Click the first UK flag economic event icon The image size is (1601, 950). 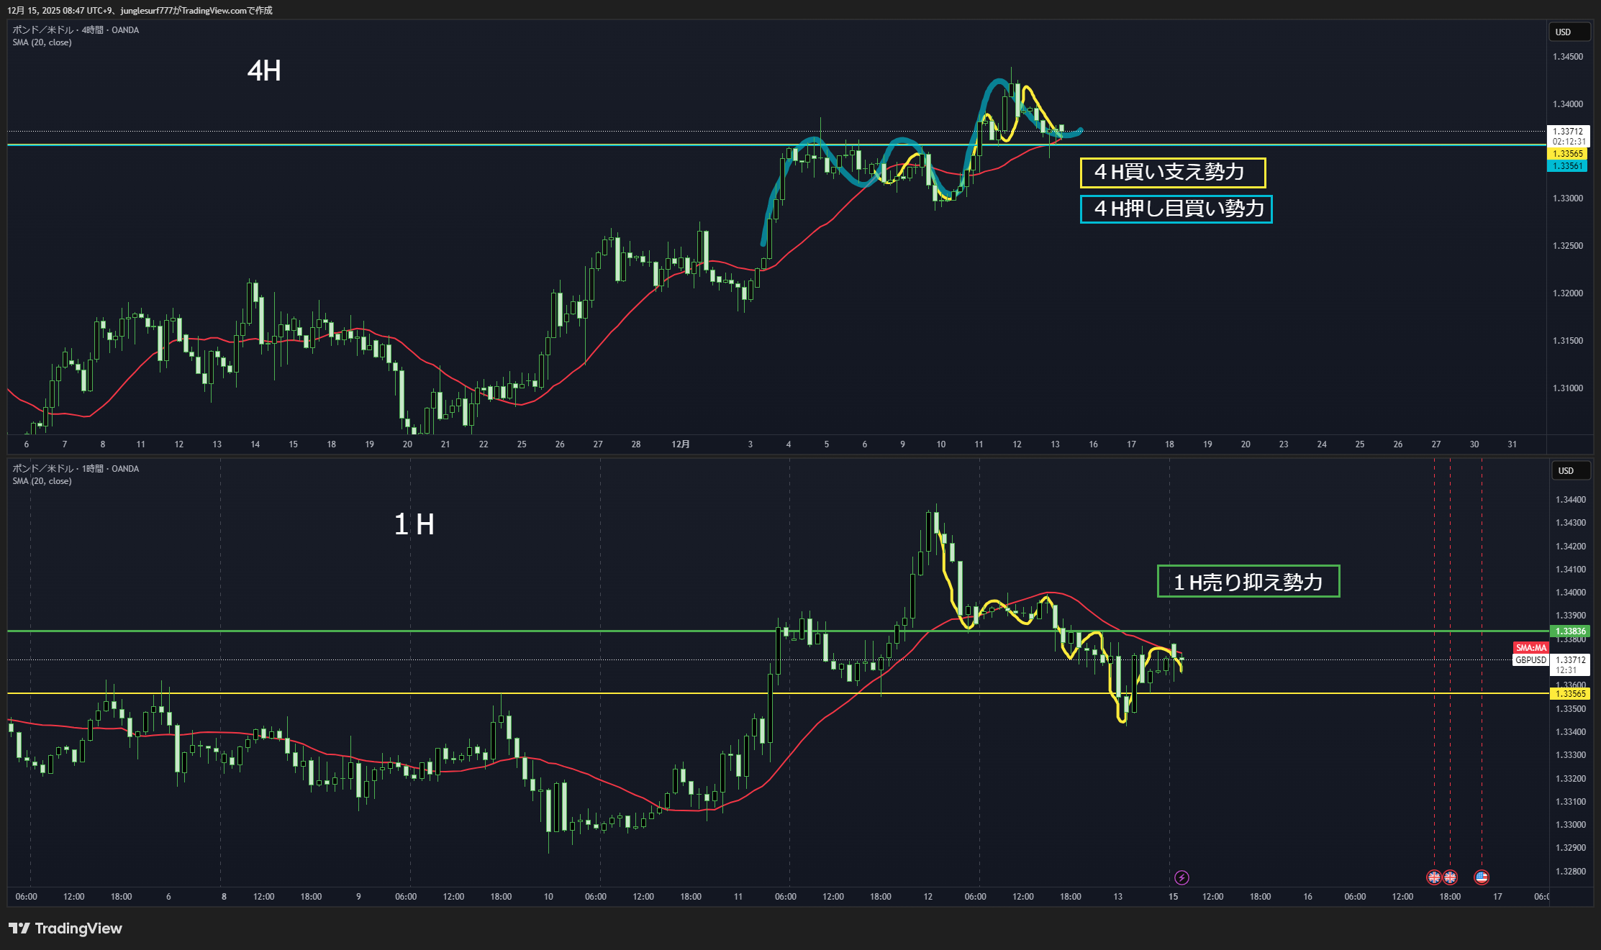click(1434, 877)
